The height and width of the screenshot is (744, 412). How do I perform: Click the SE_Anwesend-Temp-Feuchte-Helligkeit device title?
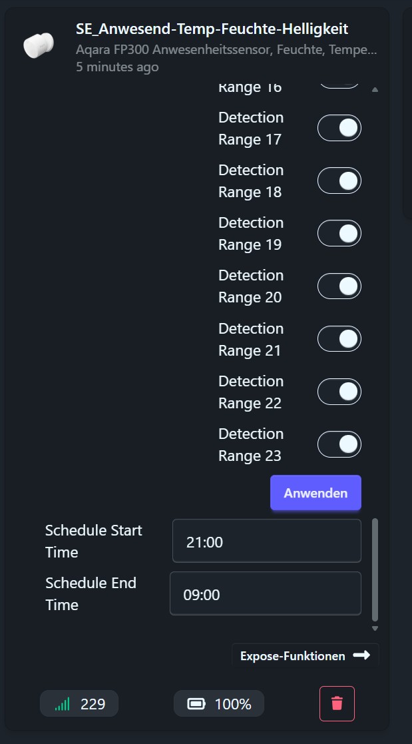[x=212, y=29]
